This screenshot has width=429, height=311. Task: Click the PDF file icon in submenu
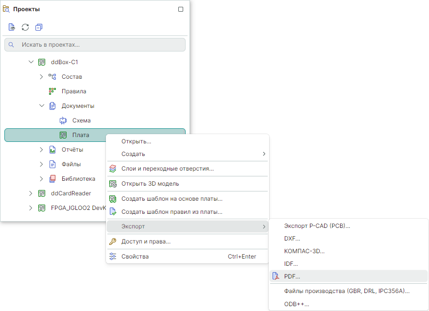(275, 276)
